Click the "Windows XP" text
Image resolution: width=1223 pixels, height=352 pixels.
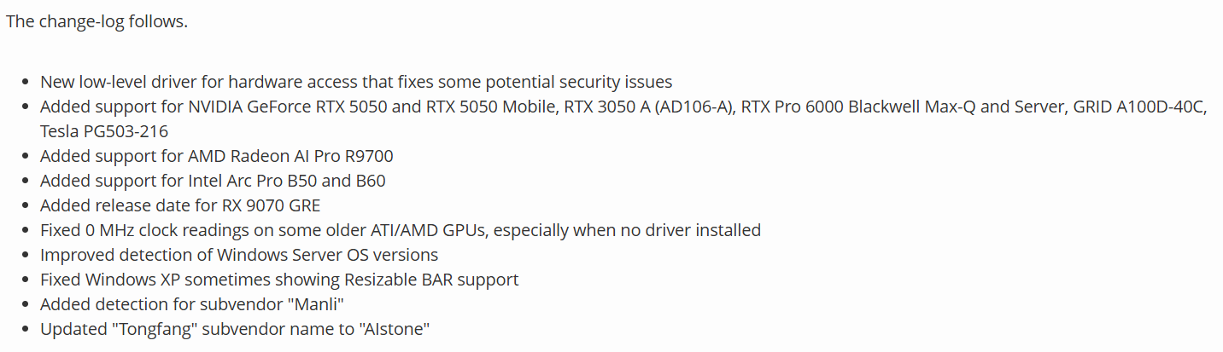[128, 280]
